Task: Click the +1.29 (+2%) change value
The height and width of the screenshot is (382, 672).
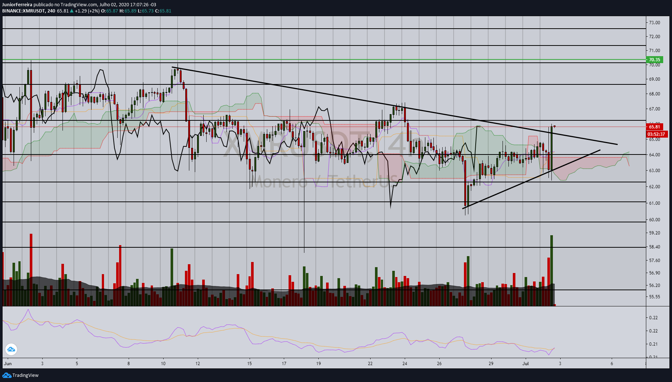Action: point(87,11)
